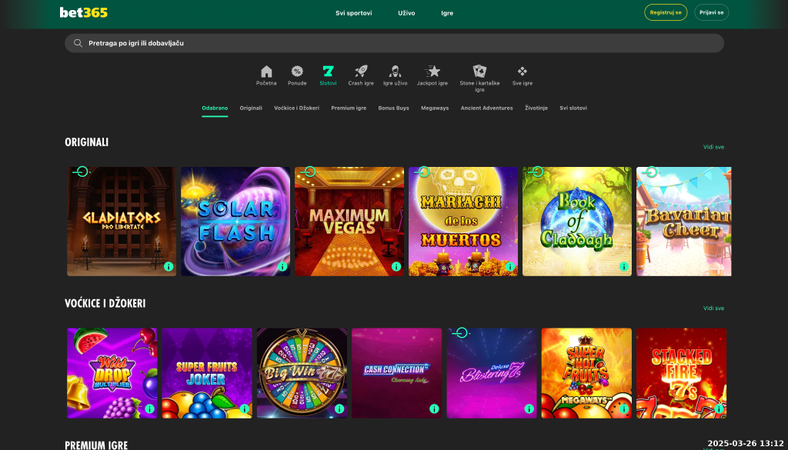
Task: Click Vidi sve for Originali
Action: 713,147
